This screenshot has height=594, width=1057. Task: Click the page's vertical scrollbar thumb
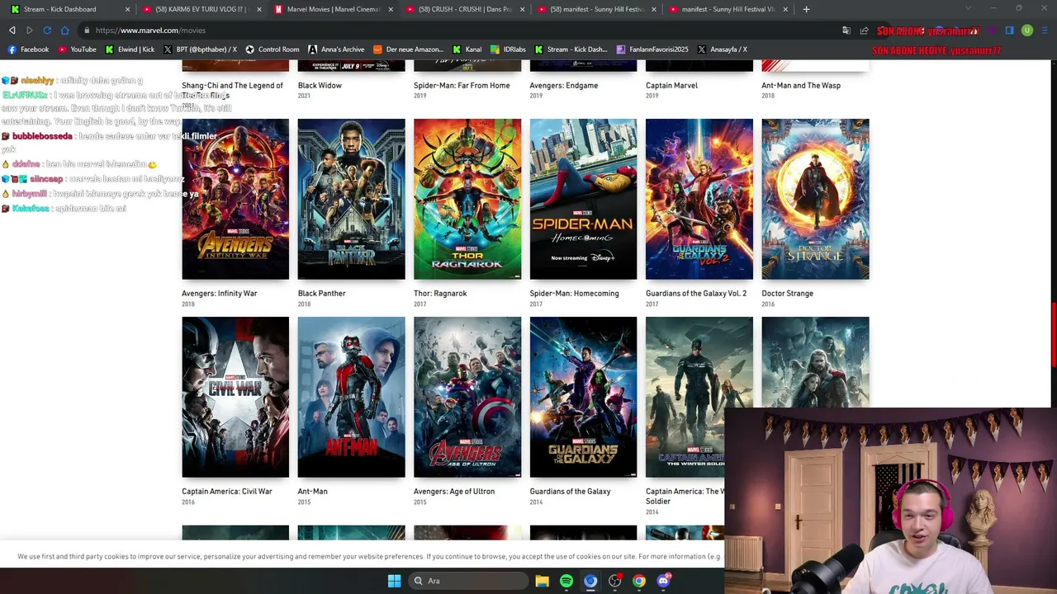[1053, 335]
